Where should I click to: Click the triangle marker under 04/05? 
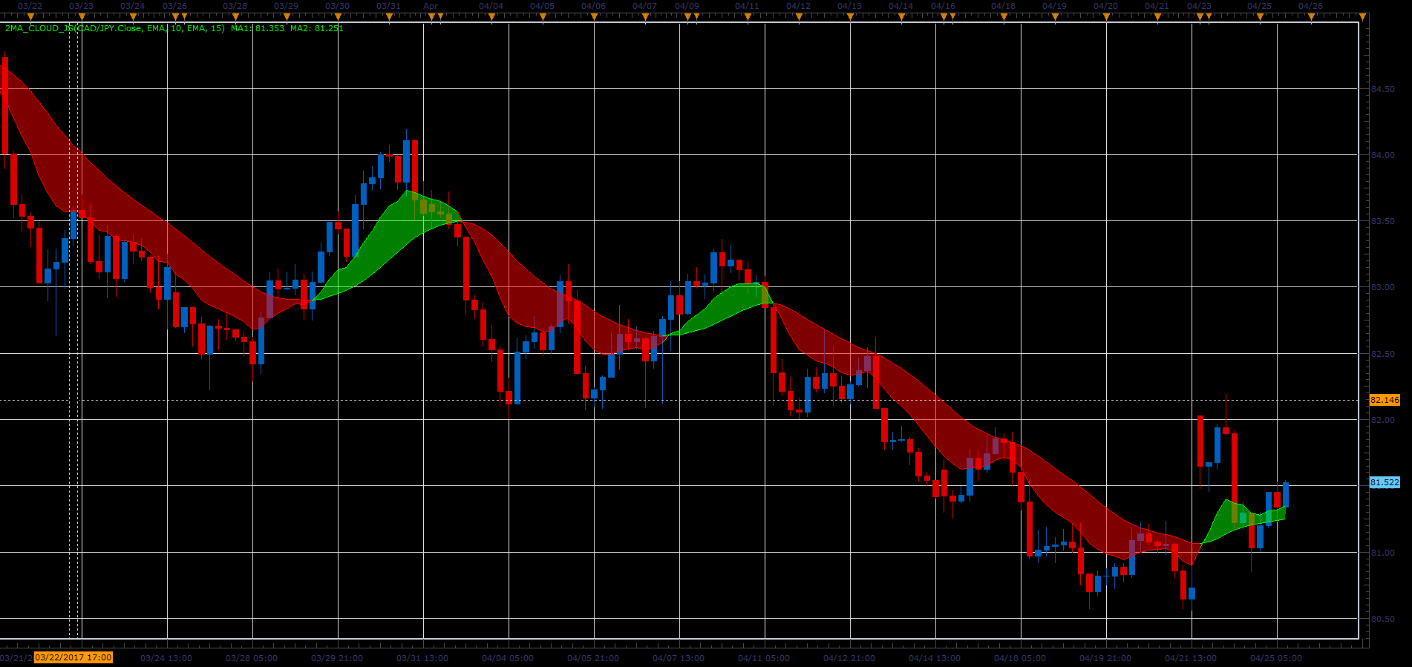click(542, 16)
